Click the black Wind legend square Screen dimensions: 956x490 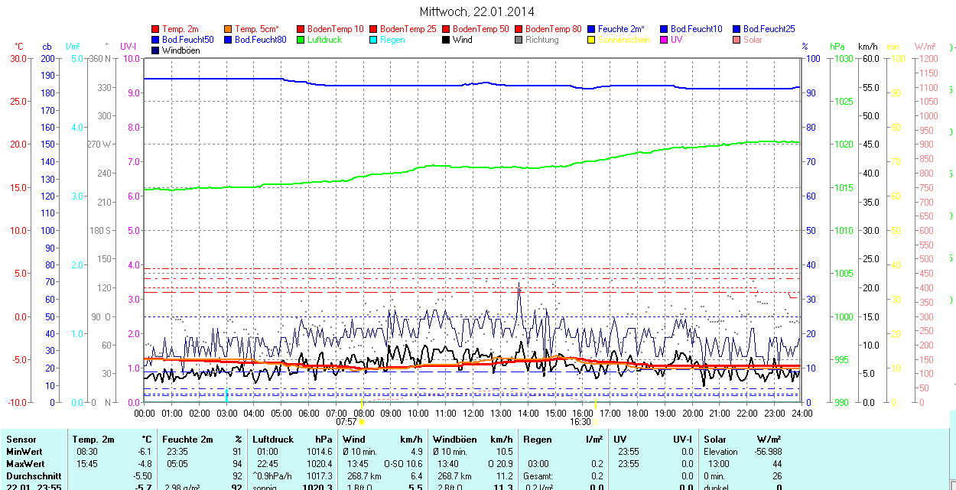447,40
